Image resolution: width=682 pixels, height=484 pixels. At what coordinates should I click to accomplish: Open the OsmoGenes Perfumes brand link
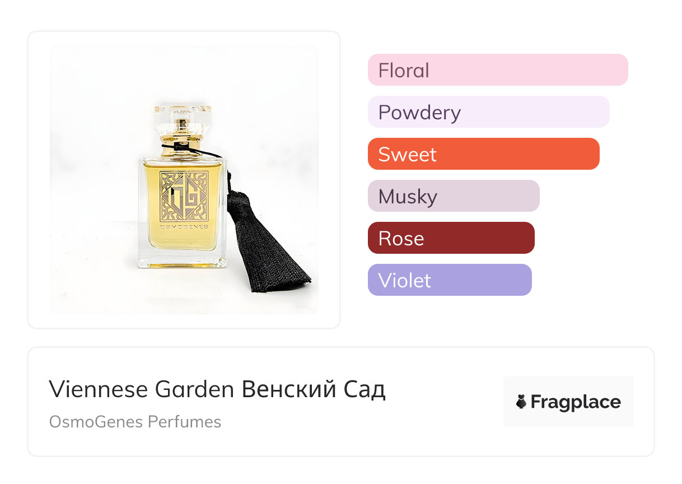point(135,422)
